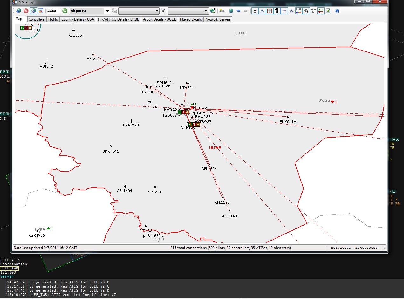Open the settings window icon next to LRBB field
This screenshot has width=404, height=299.
tap(41, 11)
